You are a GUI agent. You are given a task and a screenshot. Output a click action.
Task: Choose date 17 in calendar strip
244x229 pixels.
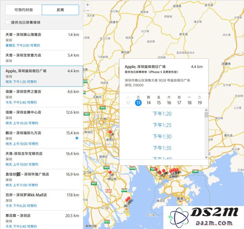[179, 103]
